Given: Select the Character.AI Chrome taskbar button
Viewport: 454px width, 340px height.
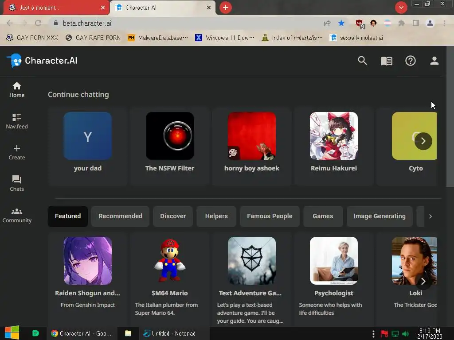Looking at the screenshot, I should click(82, 333).
